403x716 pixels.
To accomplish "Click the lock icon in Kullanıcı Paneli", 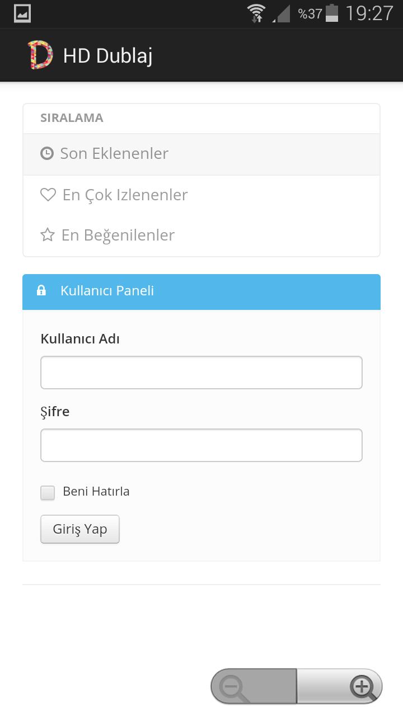I will (x=41, y=291).
